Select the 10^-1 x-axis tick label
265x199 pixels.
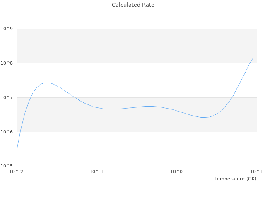point(96,172)
